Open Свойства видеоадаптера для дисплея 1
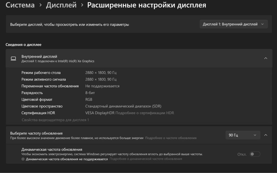This screenshot has width=277, height=173. (x=55, y=120)
